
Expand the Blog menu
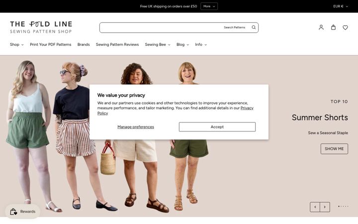182,45
